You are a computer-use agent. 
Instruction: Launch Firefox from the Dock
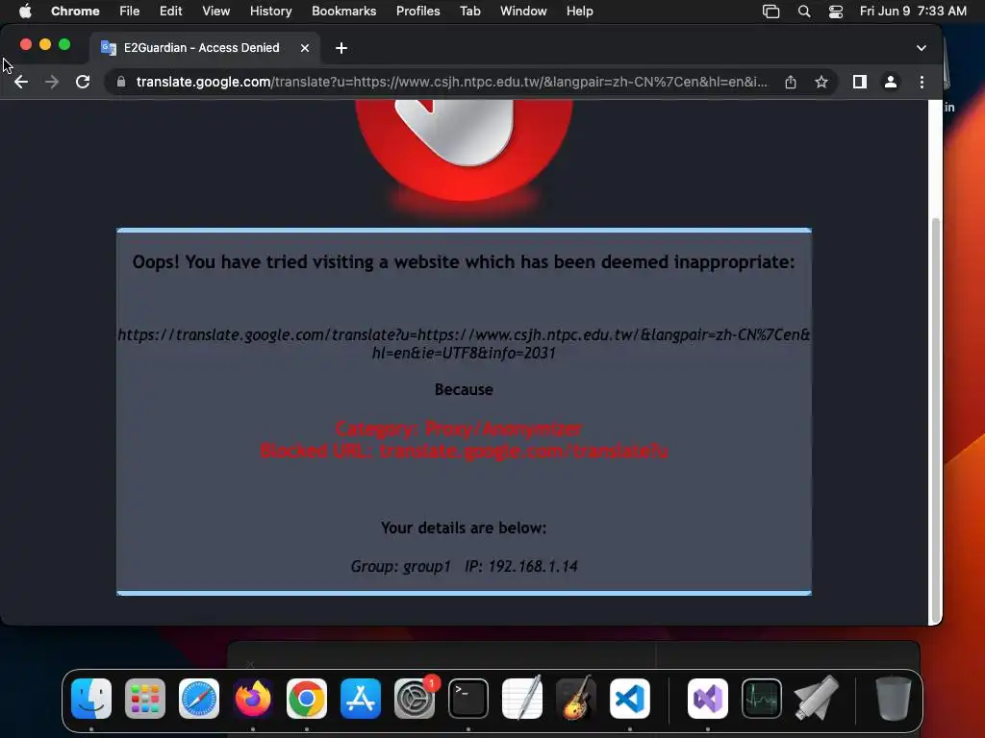click(253, 699)
